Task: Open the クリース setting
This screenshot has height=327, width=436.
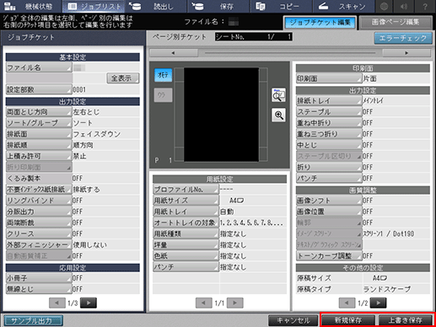Action: [x=39, y=233]
